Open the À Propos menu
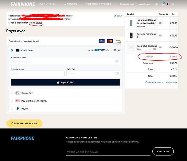 click(x=71, y=4)
